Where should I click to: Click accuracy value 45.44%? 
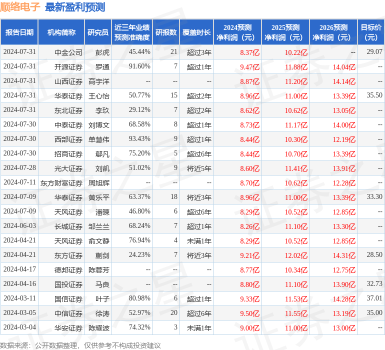tap(139, 52)
